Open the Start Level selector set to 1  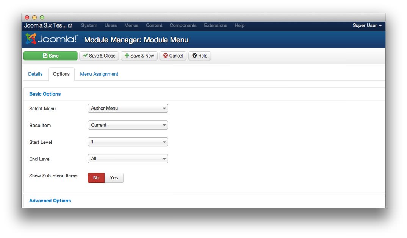(128, 142)
